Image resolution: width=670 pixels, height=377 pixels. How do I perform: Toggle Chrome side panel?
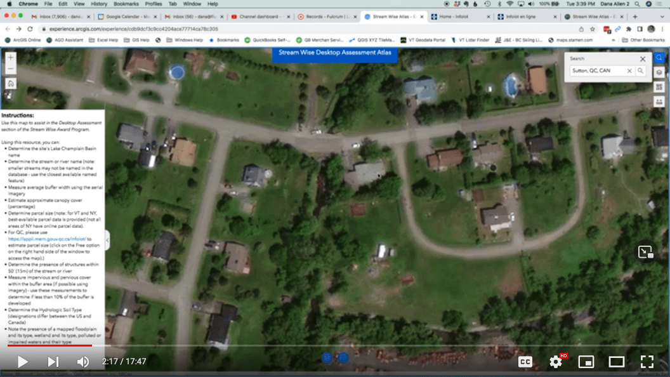pyautogui.click(x=640, y=29)
